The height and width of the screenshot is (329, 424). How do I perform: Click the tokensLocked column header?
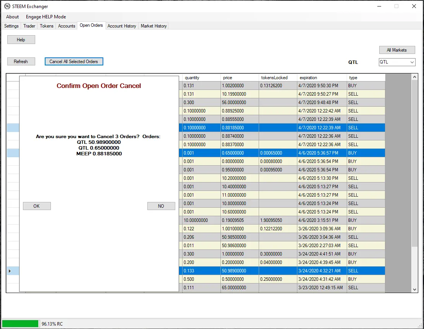pos(278,78)
